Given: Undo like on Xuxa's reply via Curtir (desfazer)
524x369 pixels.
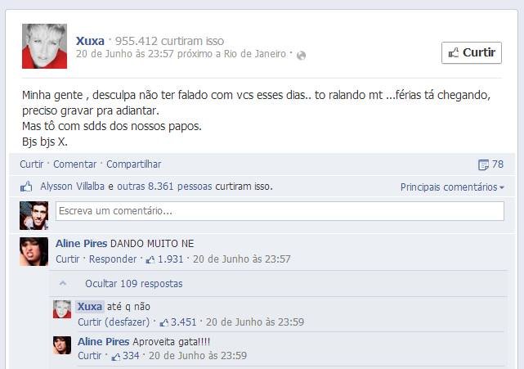Looking at the screenshot, I should pos(114,322).
